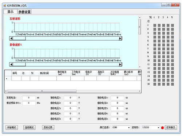182x136 pixels.
Task: Click the 打开串口 button
Action: pos(171,127)
